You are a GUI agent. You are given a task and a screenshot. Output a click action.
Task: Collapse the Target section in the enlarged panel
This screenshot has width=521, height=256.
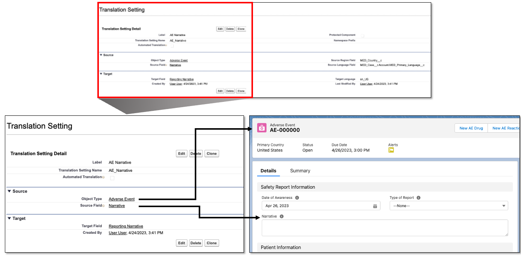9,218
